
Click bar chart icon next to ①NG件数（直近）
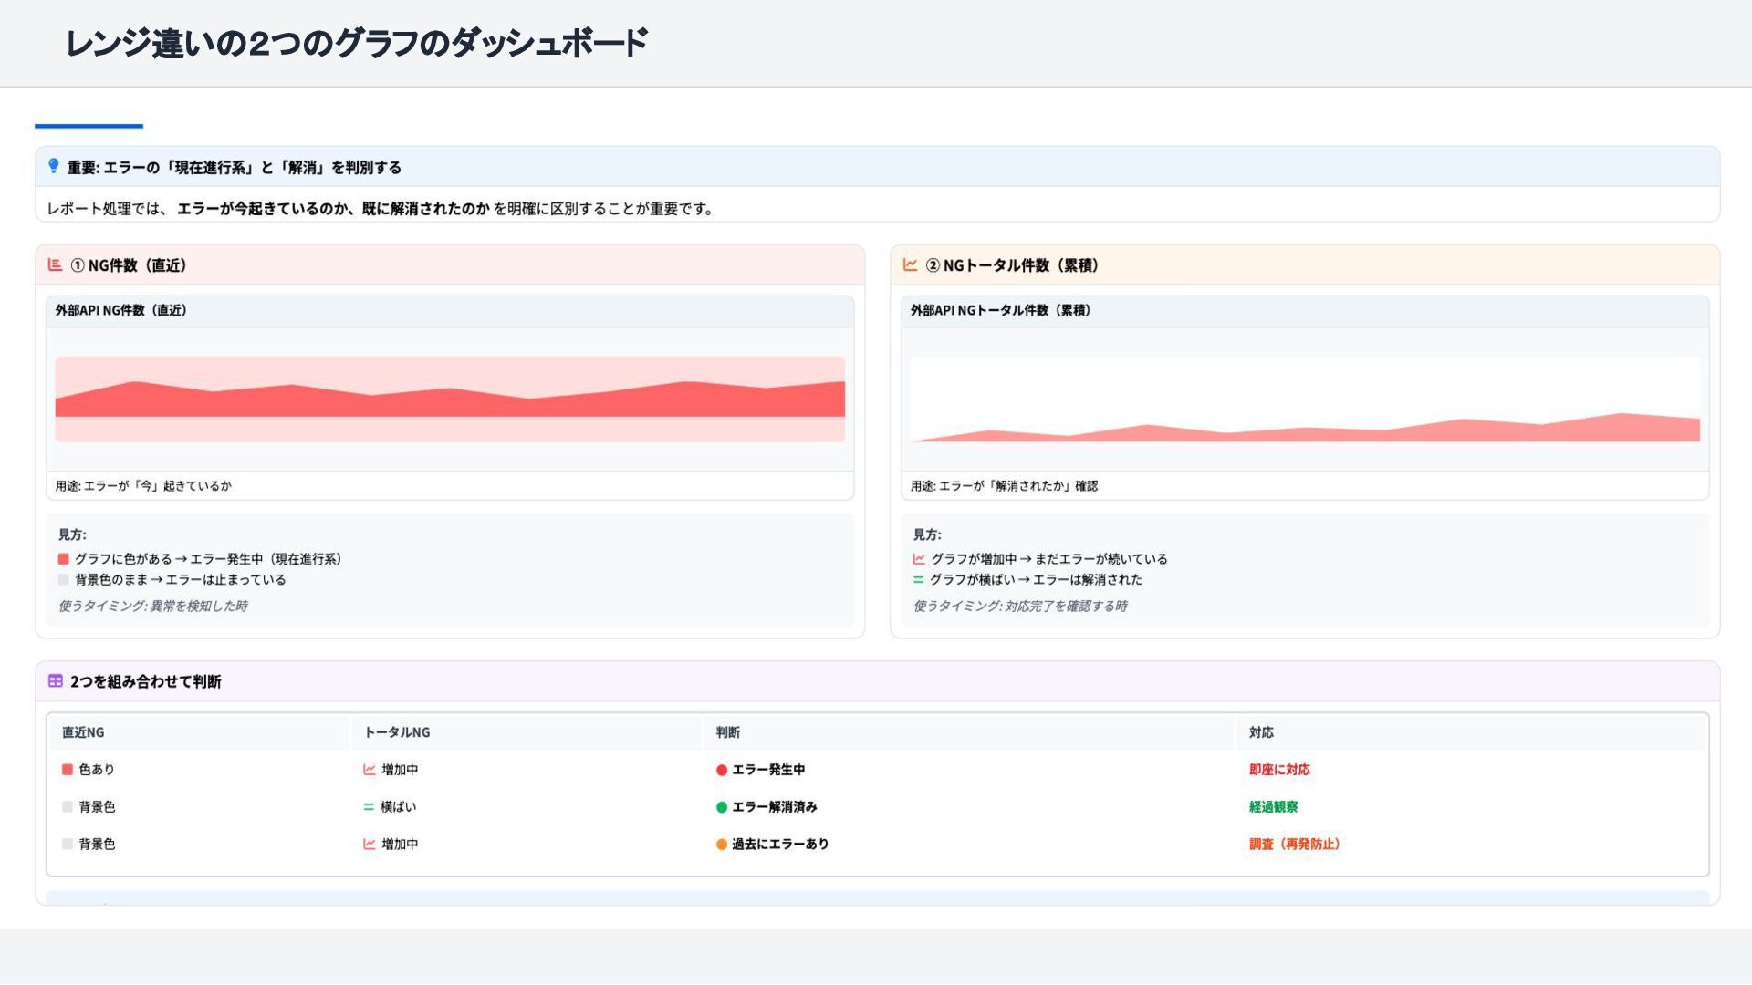point(55,264)
